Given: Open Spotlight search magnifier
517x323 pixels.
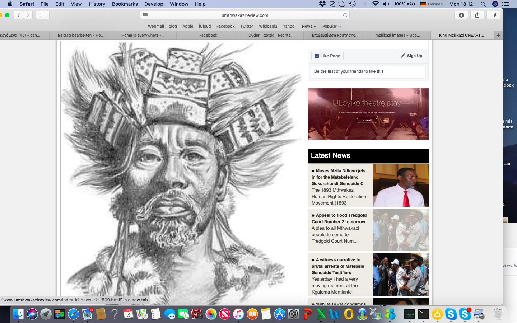Looking at the screenshot, I should pyautogui.click(x=483, y=4).
